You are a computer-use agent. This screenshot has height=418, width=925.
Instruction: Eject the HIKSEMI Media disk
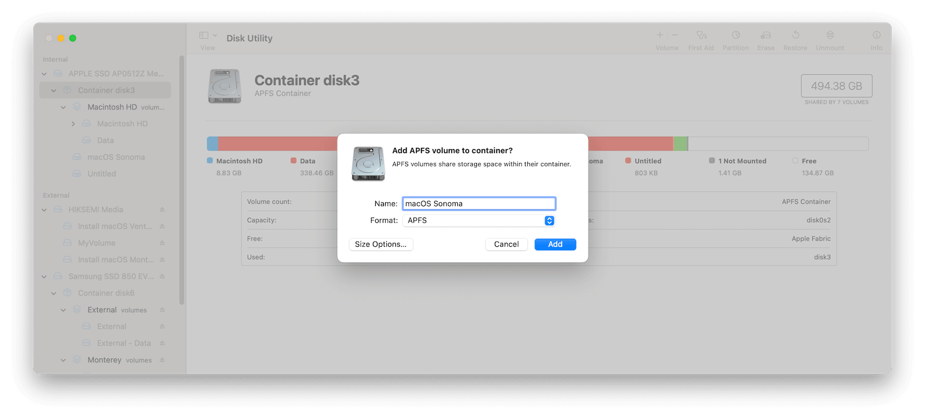pos(162,210)
